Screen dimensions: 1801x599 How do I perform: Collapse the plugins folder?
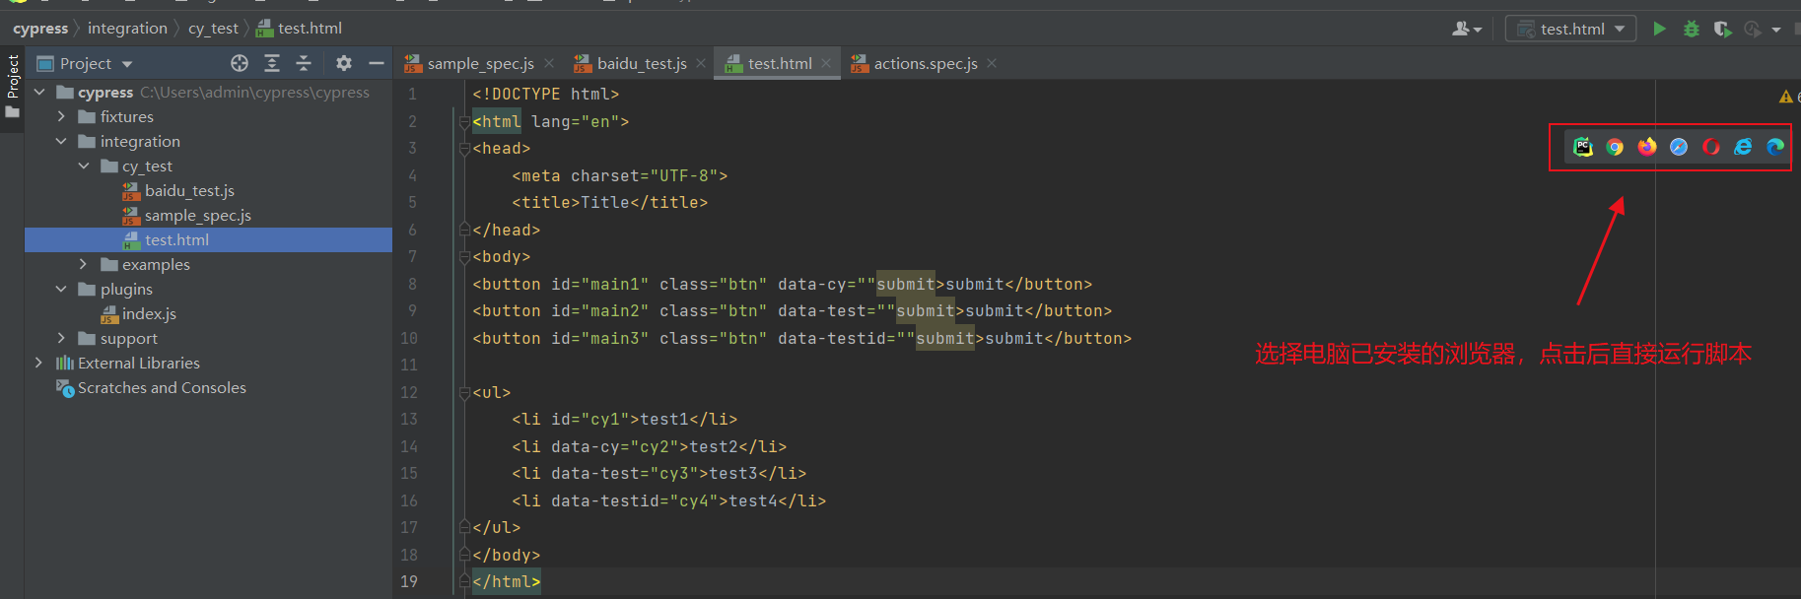pos(61,289)
